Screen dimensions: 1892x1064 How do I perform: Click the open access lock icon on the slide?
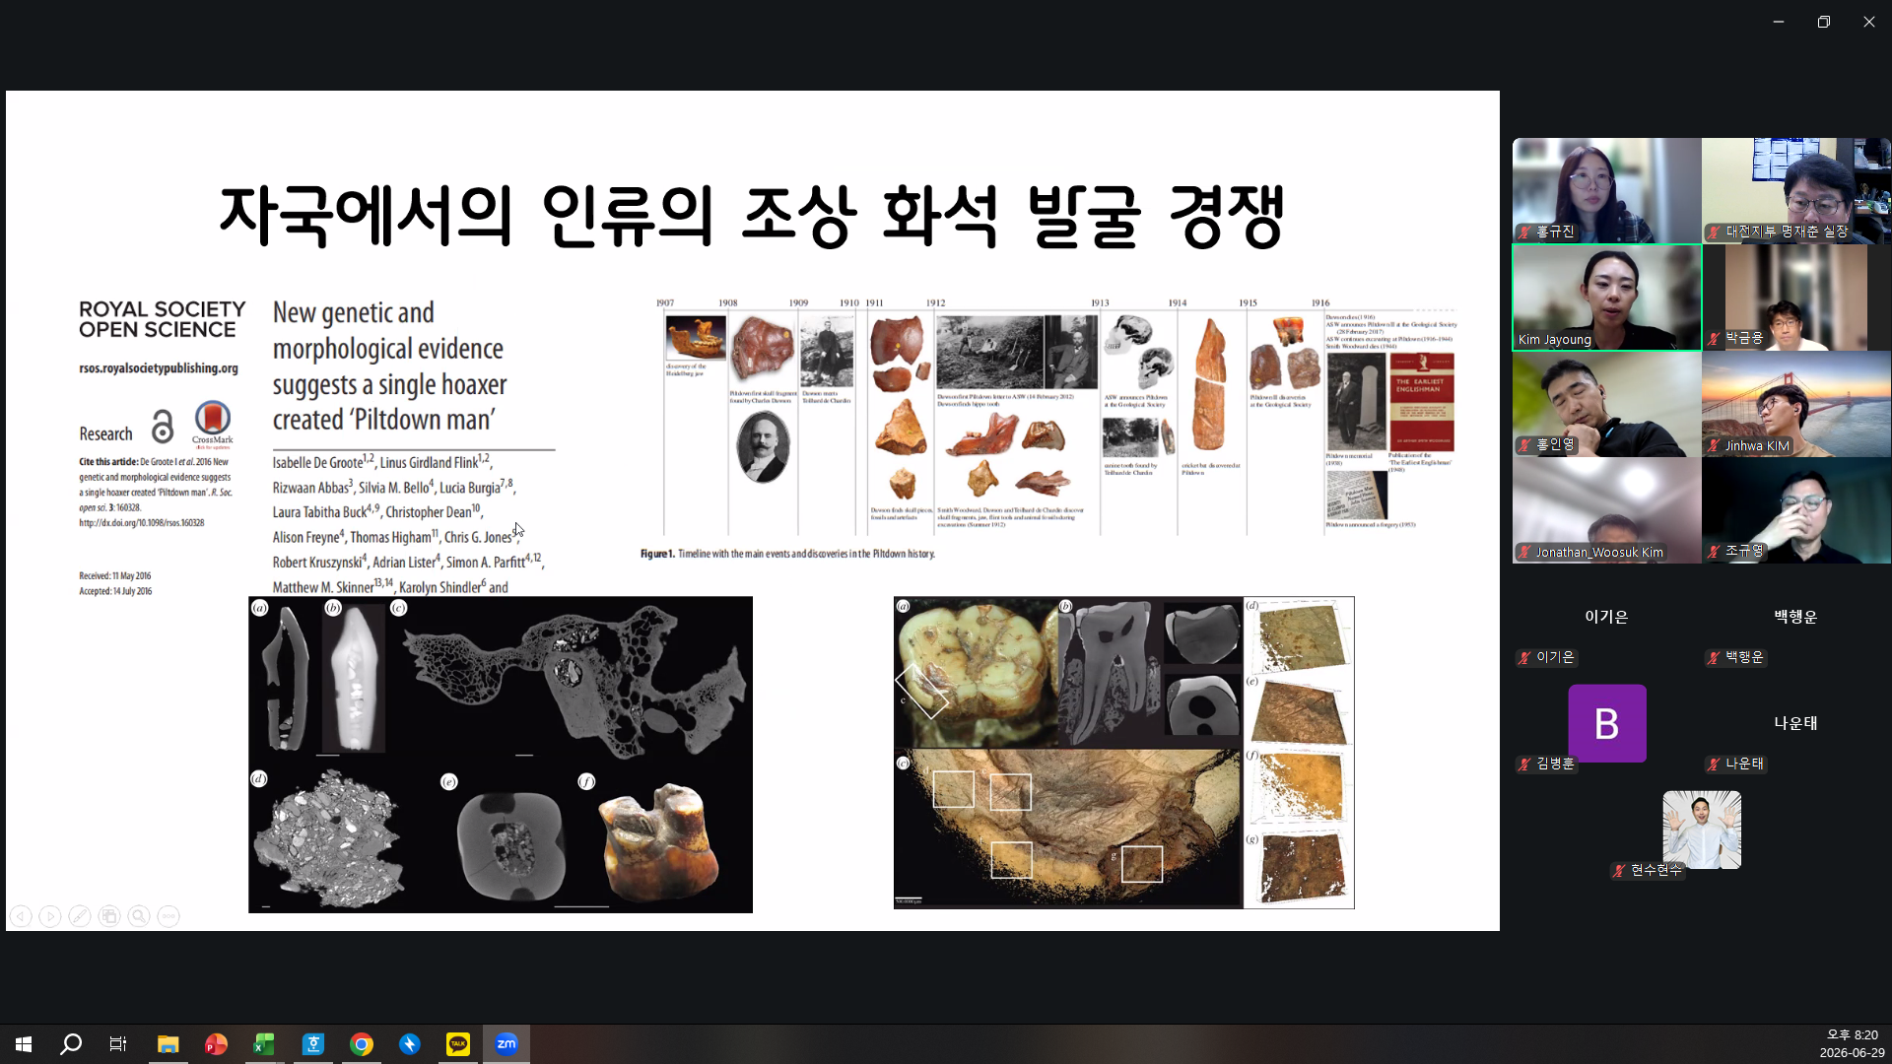[x=163, y=427]
